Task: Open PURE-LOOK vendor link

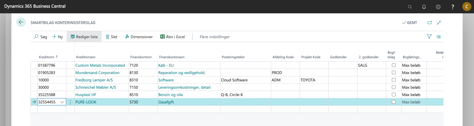Action: pos(86,102)
